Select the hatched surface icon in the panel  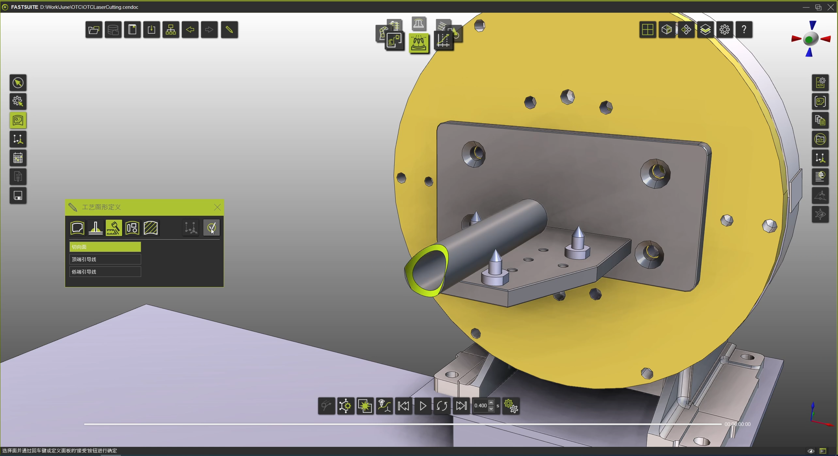[x=151, y=228]
